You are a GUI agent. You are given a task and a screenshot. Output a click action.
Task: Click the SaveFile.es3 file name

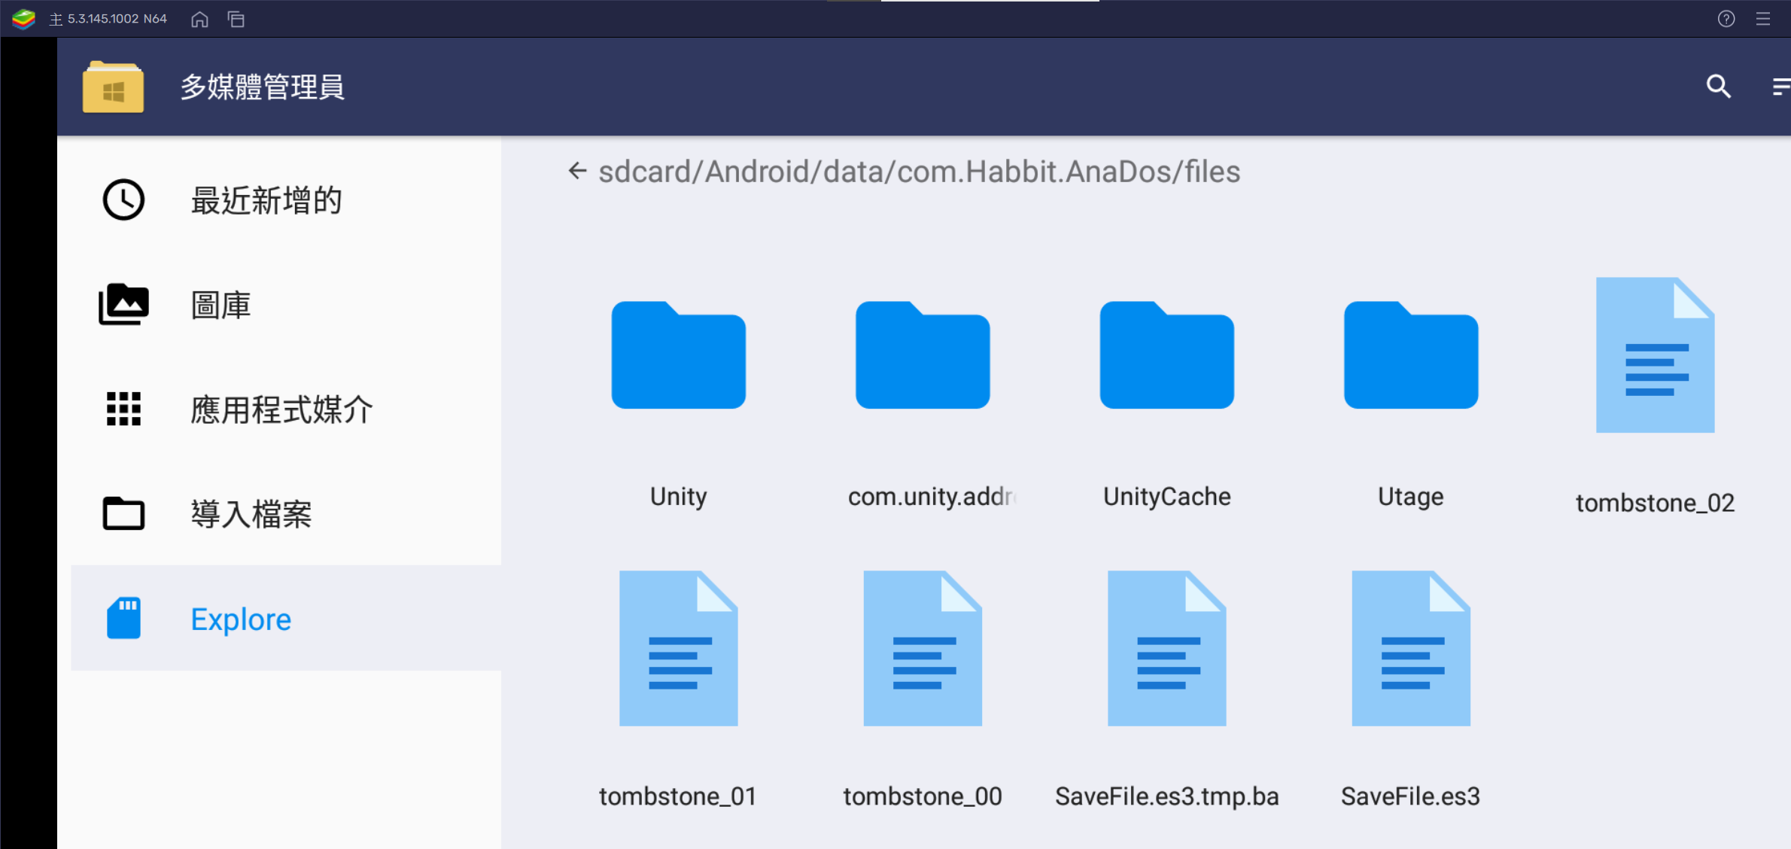pos(1411,796)
